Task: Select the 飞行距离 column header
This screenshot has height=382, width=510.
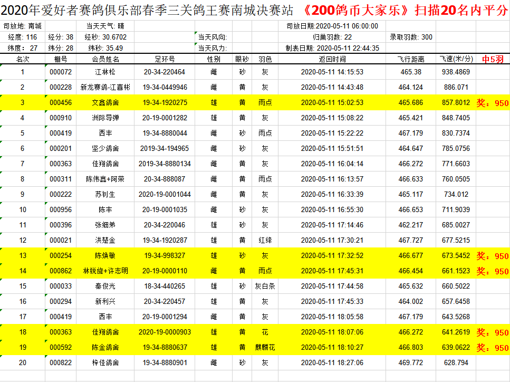Action: point(411,59)
